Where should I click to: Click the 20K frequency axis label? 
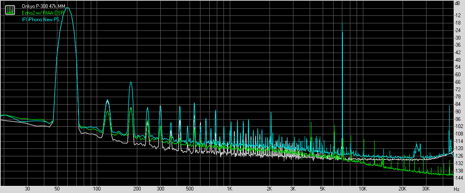tap(403, 189)
